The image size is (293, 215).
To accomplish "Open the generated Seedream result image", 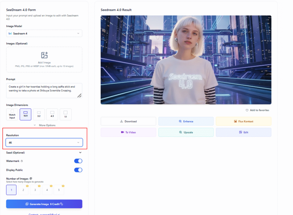I will pyautogui.click(x=186, y=60).
